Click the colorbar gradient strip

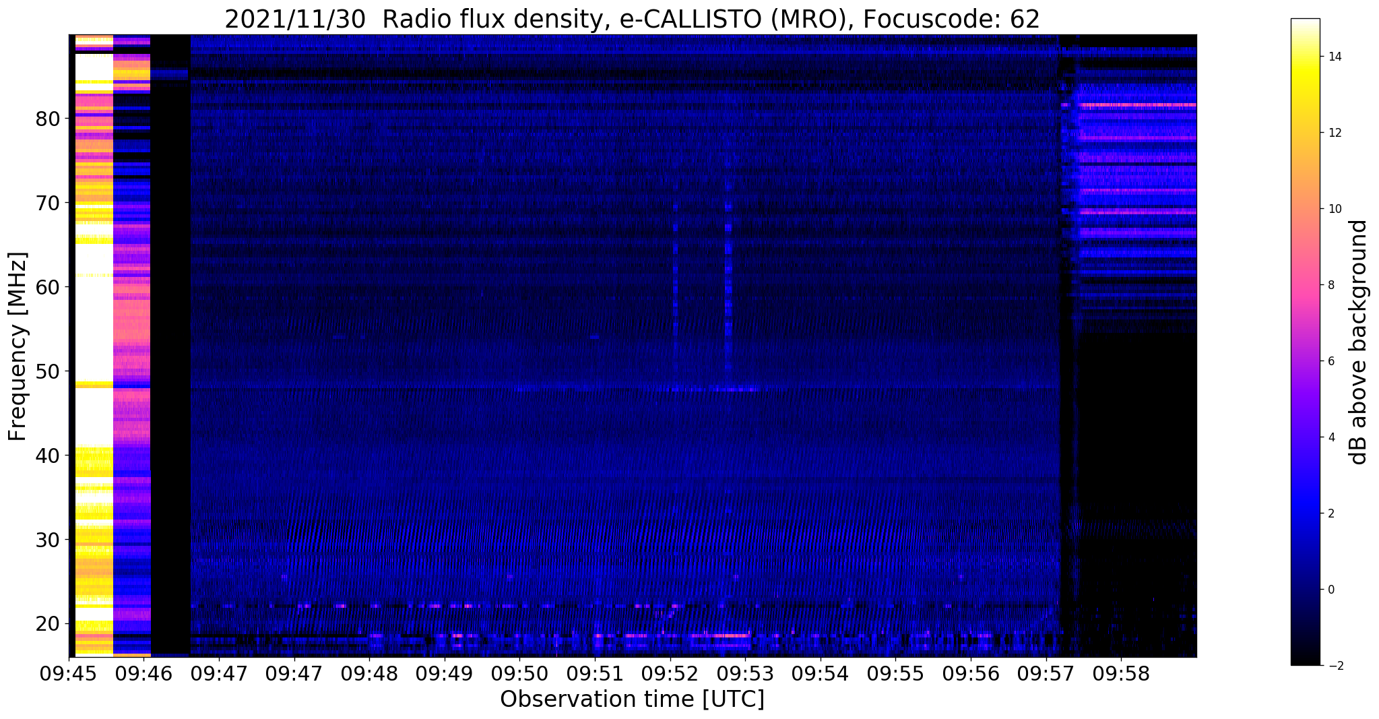(1305, 342)
